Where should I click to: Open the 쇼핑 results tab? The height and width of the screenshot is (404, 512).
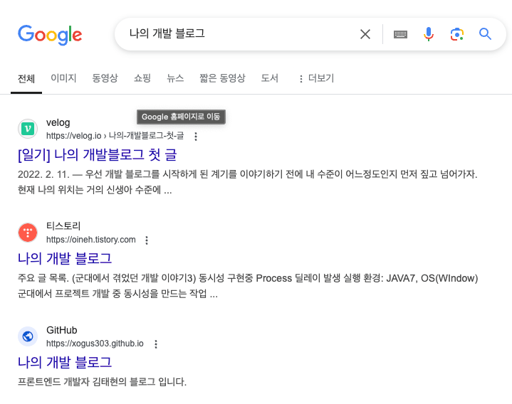(x=142, y=78)
